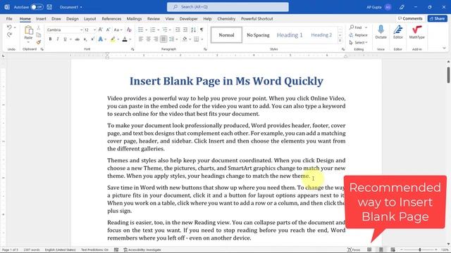The height and width of the screenshot is (253, 451).
Task: Switch to Read Mode view icon
Action: [x=369, y=250]
